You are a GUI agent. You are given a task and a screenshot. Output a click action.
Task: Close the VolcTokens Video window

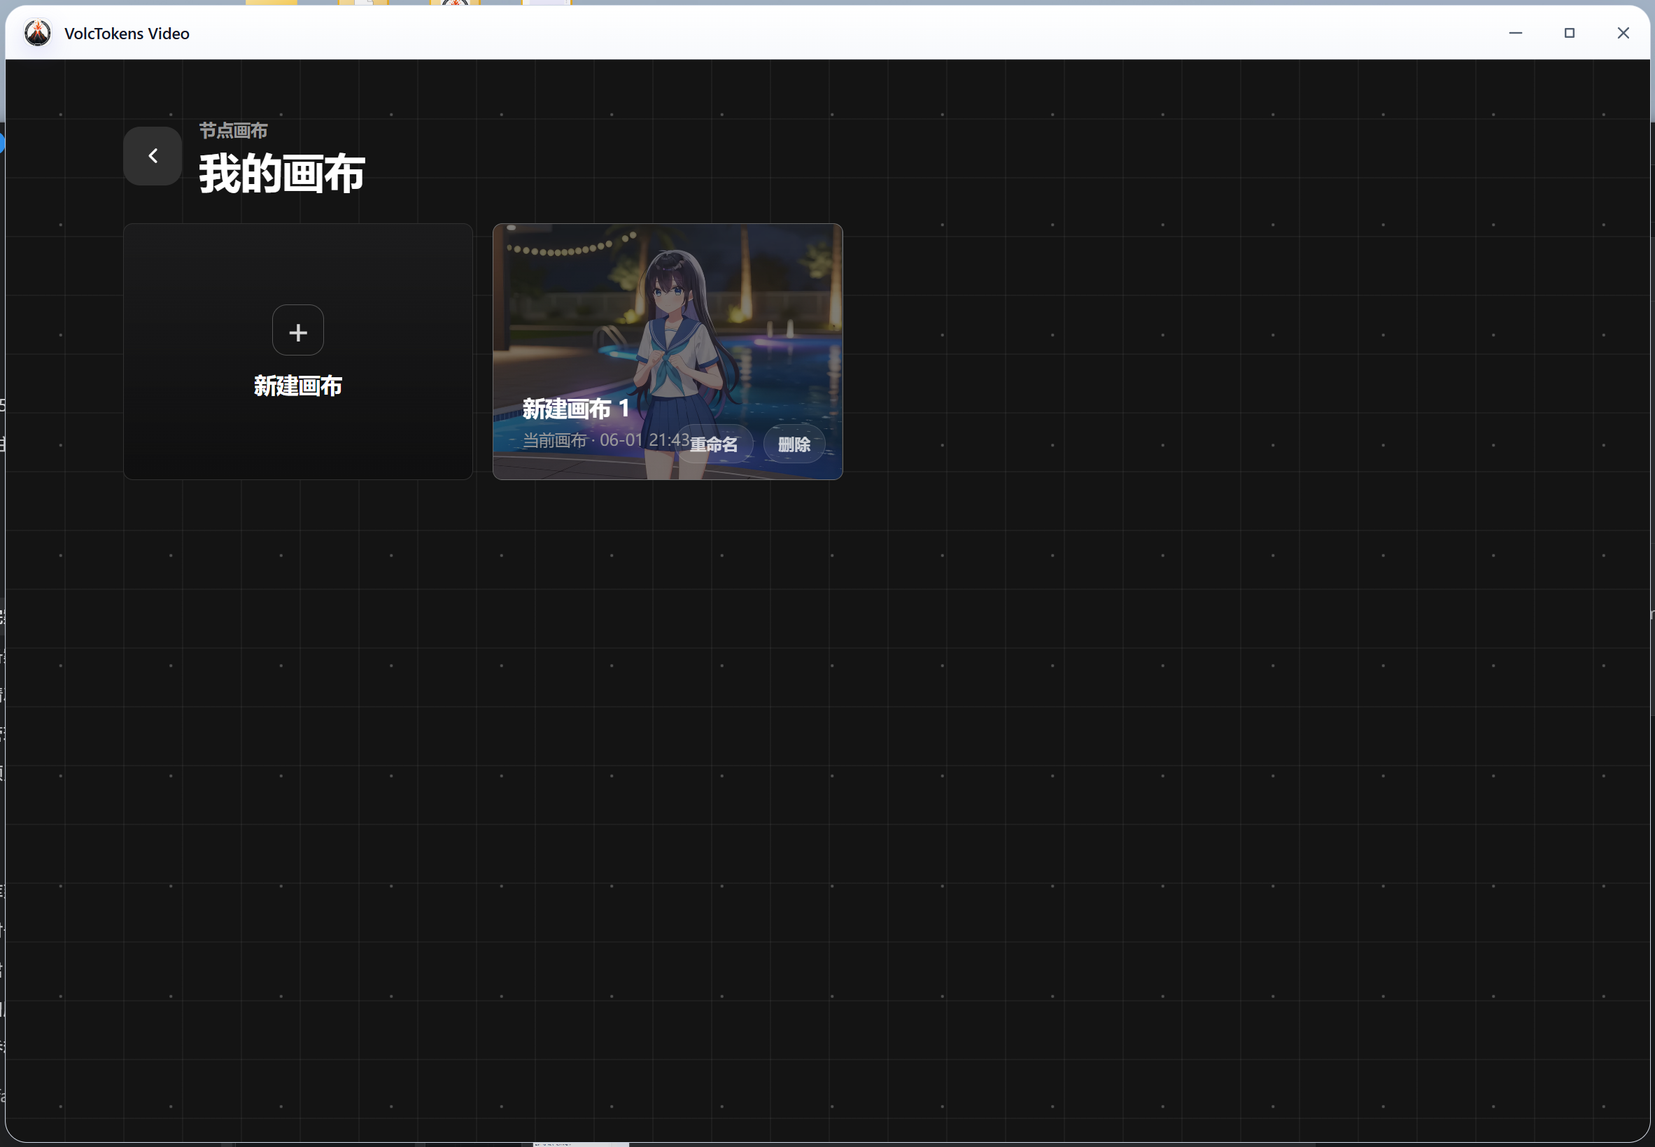(x=1624, y=33)
